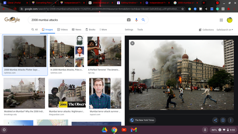Click the browser address bar URL
This screenshot has width=238, height=134.
click(x=102, y=9)
